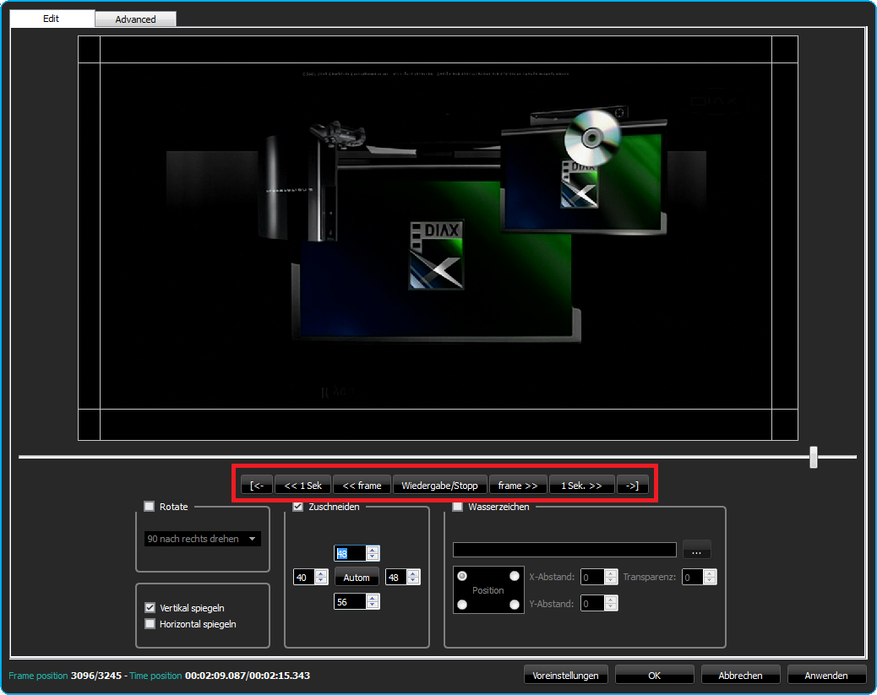Click the Abbrechen button
This screenshot has width=877, height=695.
point(740,675)
